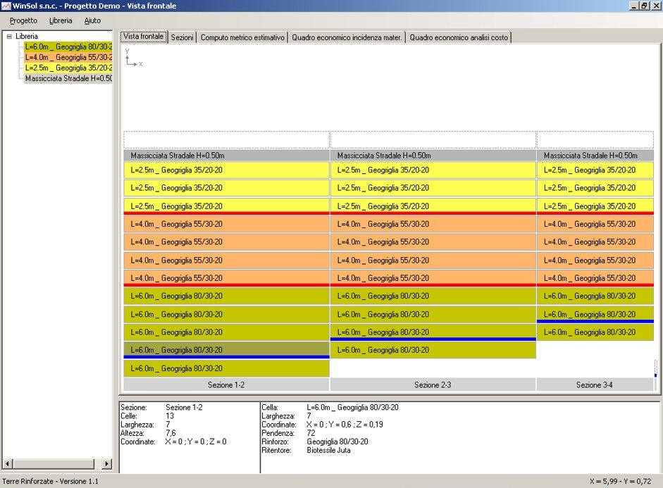Click the X-Y axis indicator icon
663x488 pixels.
coord(134,58)
